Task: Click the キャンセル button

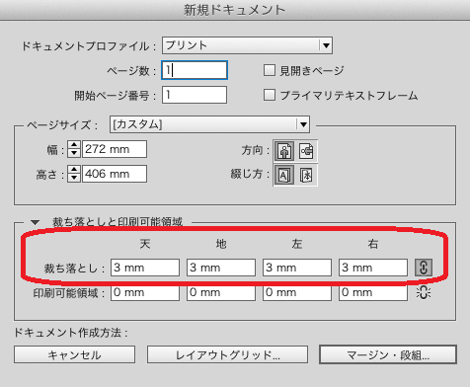Action: [x=74, y=354]
